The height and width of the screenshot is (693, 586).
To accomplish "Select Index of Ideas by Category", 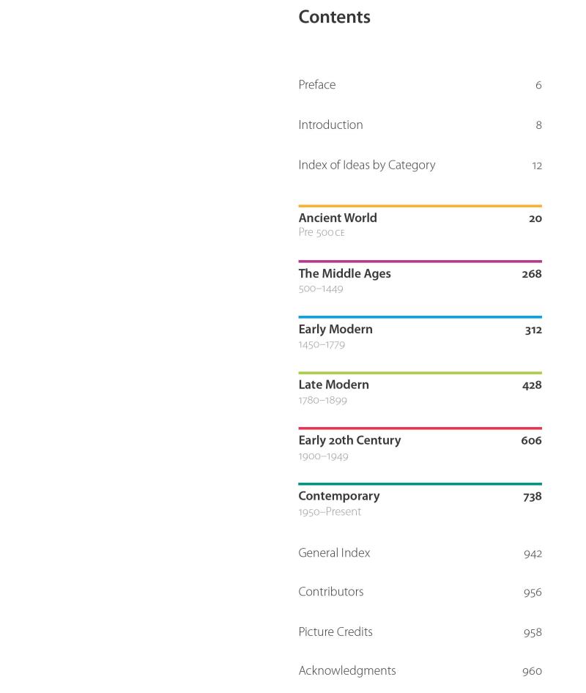I will point(366,166).
